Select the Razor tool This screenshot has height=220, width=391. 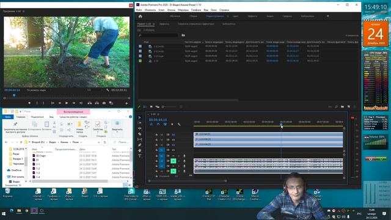(x=140, y=134)
